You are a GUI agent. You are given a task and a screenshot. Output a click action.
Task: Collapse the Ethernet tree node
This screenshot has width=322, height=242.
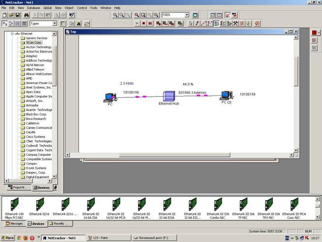click(12, 33)
